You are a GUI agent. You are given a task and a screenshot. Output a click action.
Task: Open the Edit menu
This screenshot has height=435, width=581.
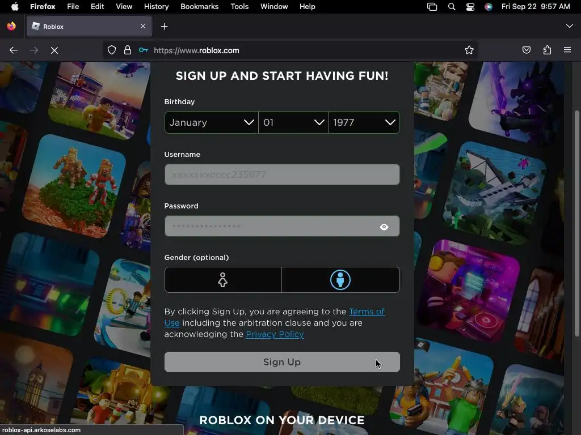(98, 6)
